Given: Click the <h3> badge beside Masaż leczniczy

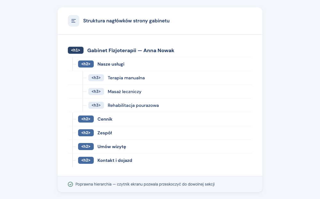Looking at the screenshot, I should 96,92.
